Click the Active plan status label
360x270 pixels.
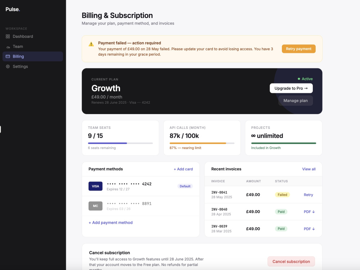(307, 79)
